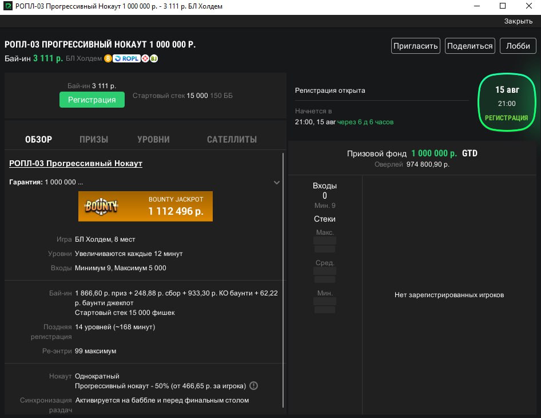Go back to Лобби
541x418 pixels.
pyautogui.click(x=518, y=46)
